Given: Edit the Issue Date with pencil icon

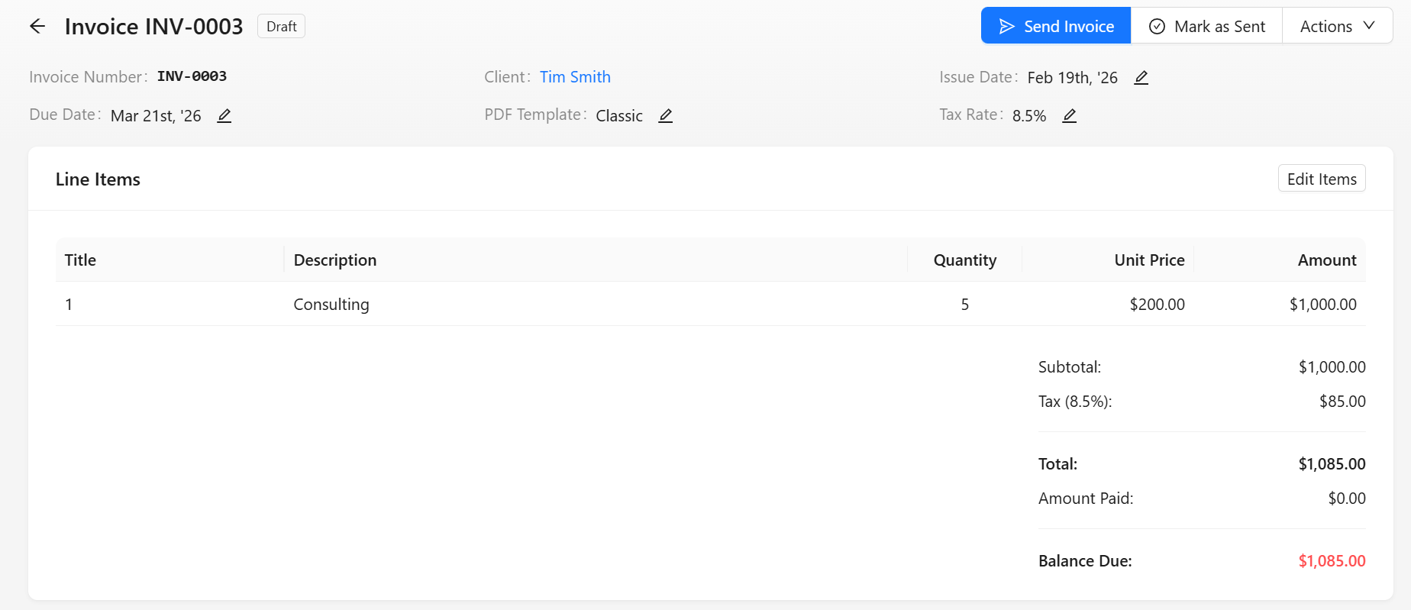Looking at the screenshot, I should click(1141, 77).
